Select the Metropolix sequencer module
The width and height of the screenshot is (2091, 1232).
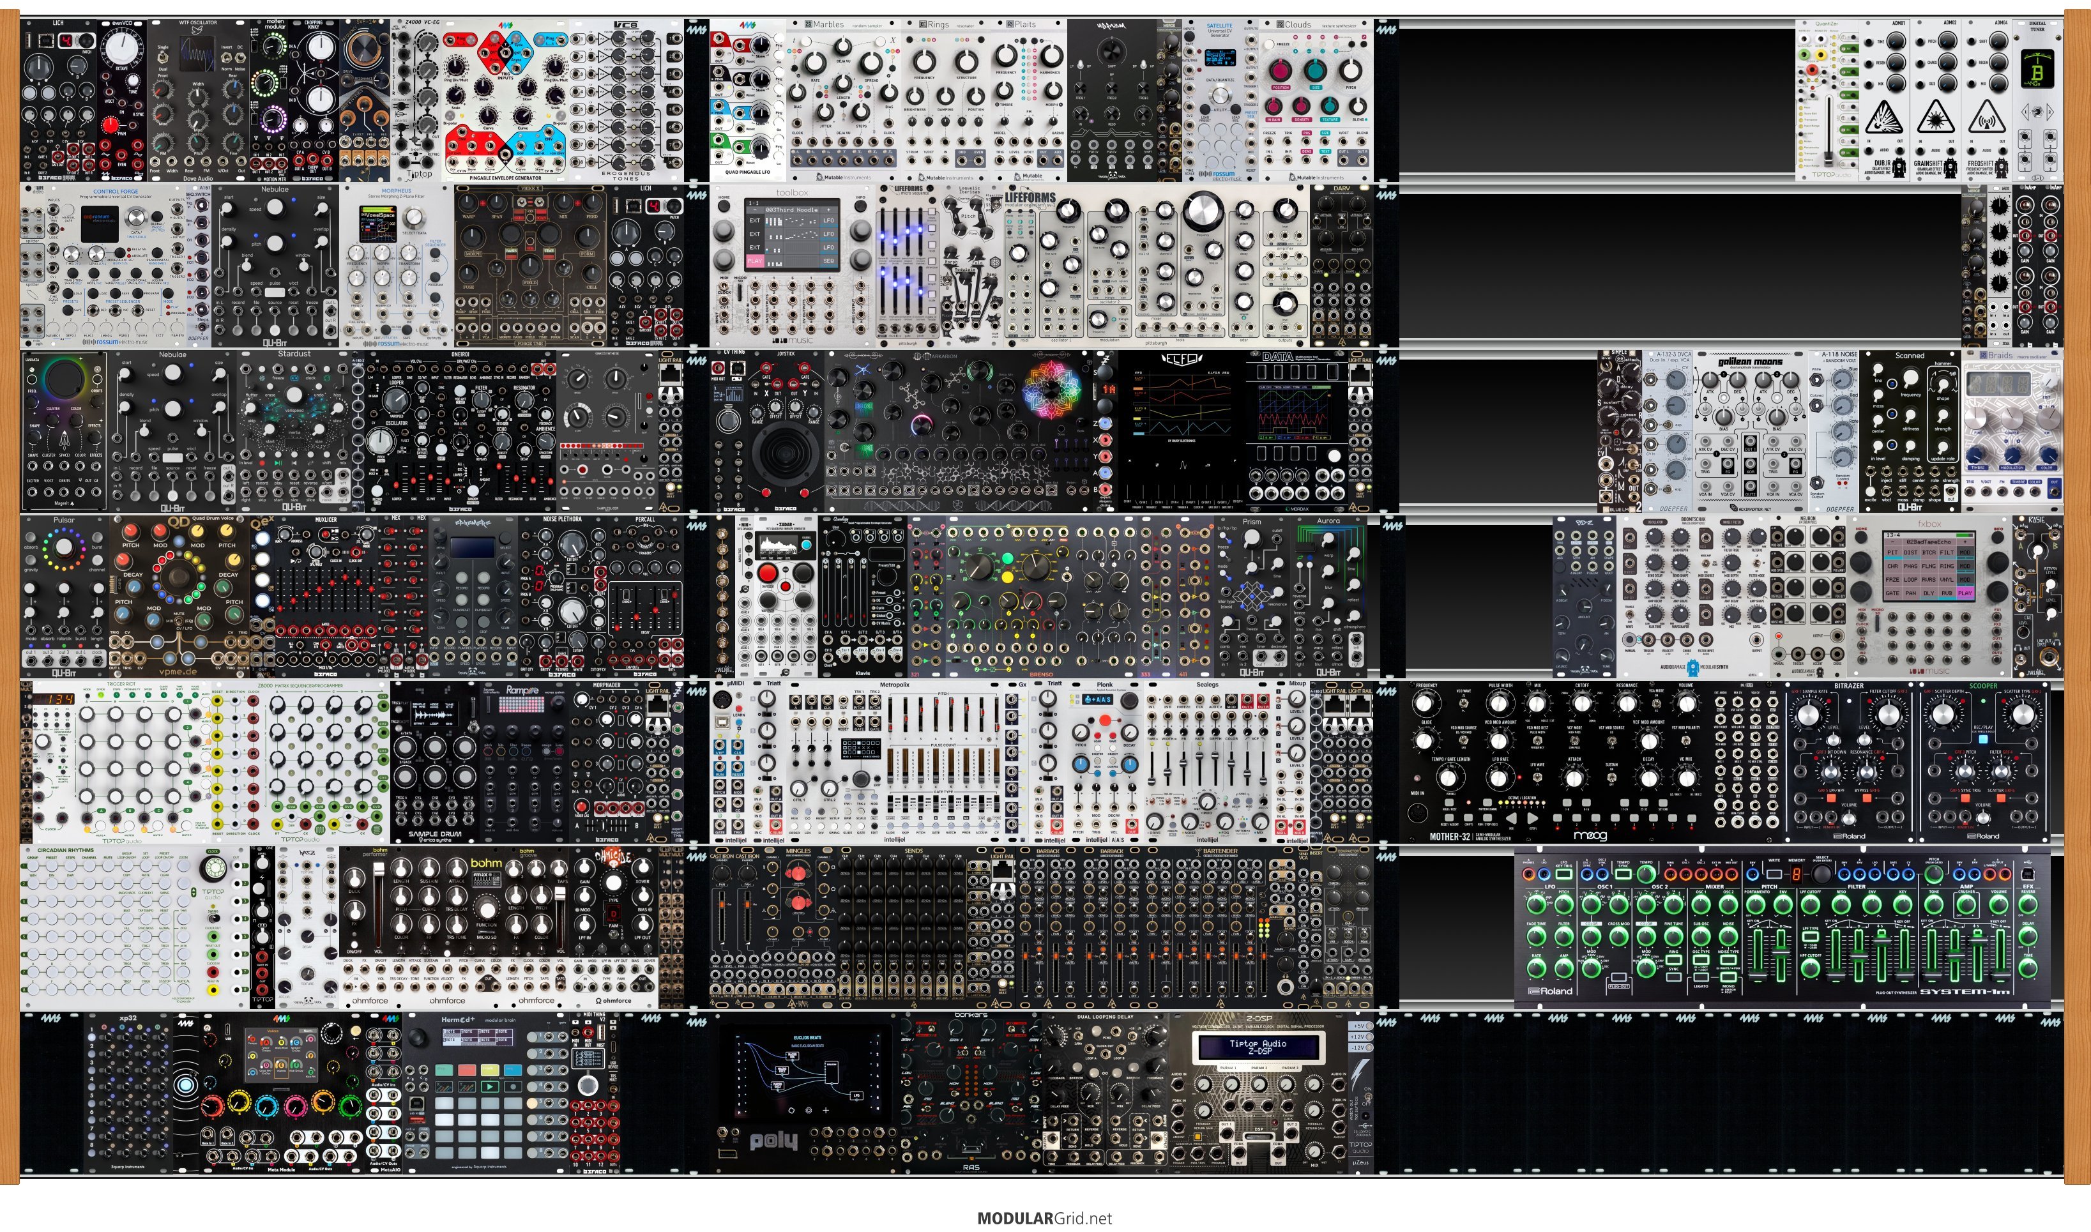895,761
